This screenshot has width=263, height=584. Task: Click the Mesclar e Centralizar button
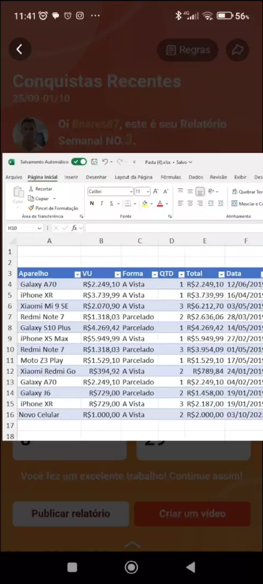point(247,204)
